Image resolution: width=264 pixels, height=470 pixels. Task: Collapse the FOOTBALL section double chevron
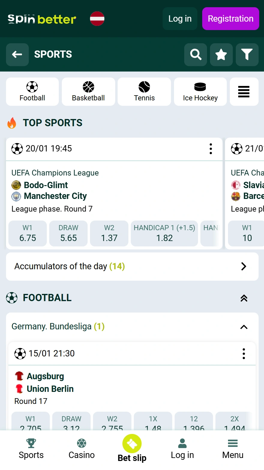[244, 298]
